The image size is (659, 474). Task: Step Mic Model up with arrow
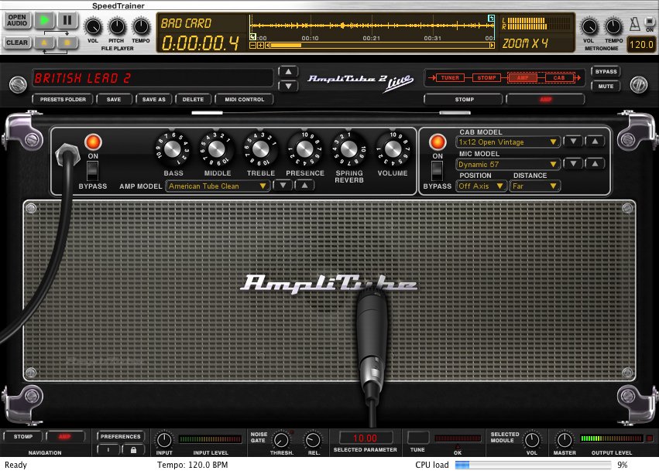coord(596,164)
